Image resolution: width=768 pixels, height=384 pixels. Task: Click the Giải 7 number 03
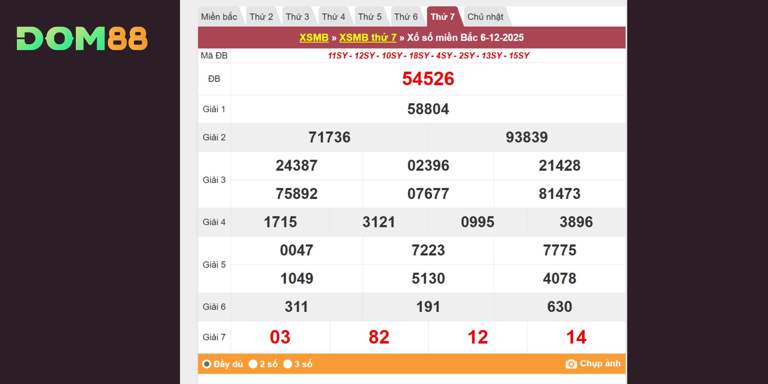(280, 337)
